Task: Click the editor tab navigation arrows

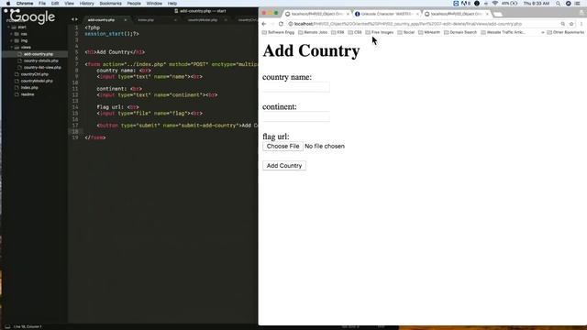Action: (74, 19)
